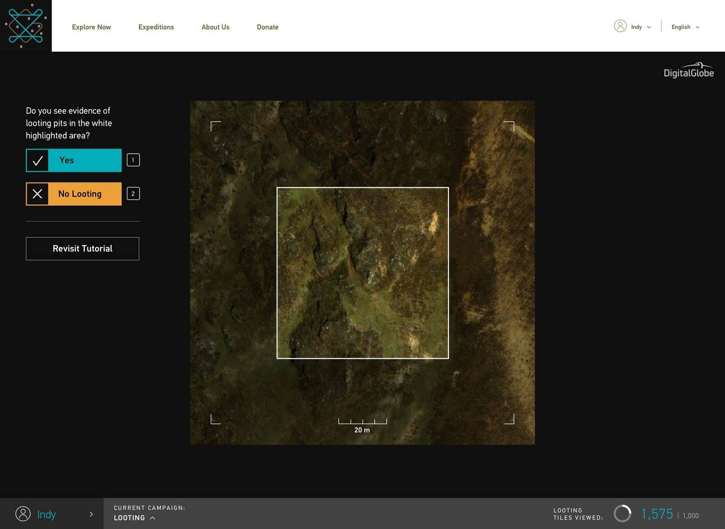Click the user profile icon near Indy
This screenshot has width=725, height=529.
(620, 27)
